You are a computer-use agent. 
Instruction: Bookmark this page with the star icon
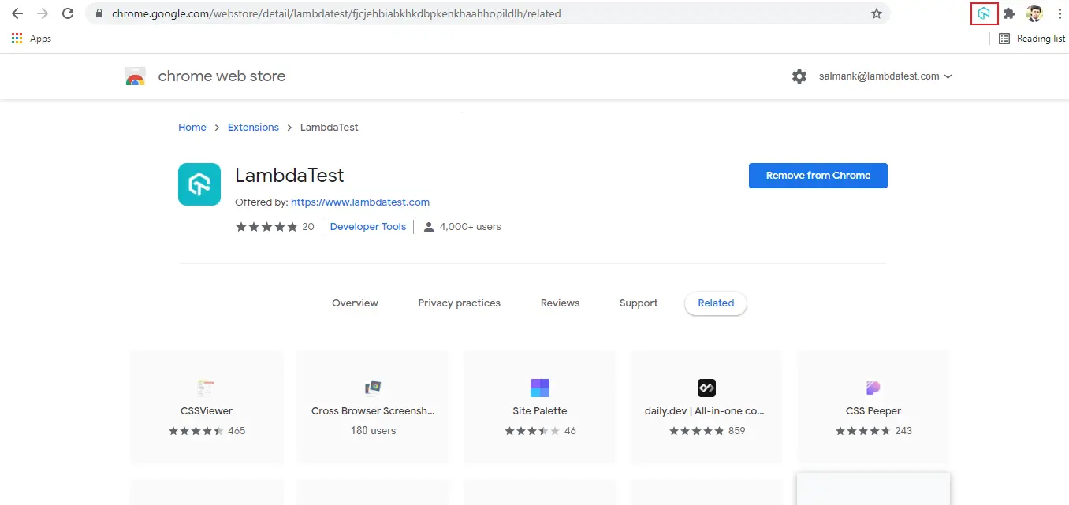click(x=876, y=13)
